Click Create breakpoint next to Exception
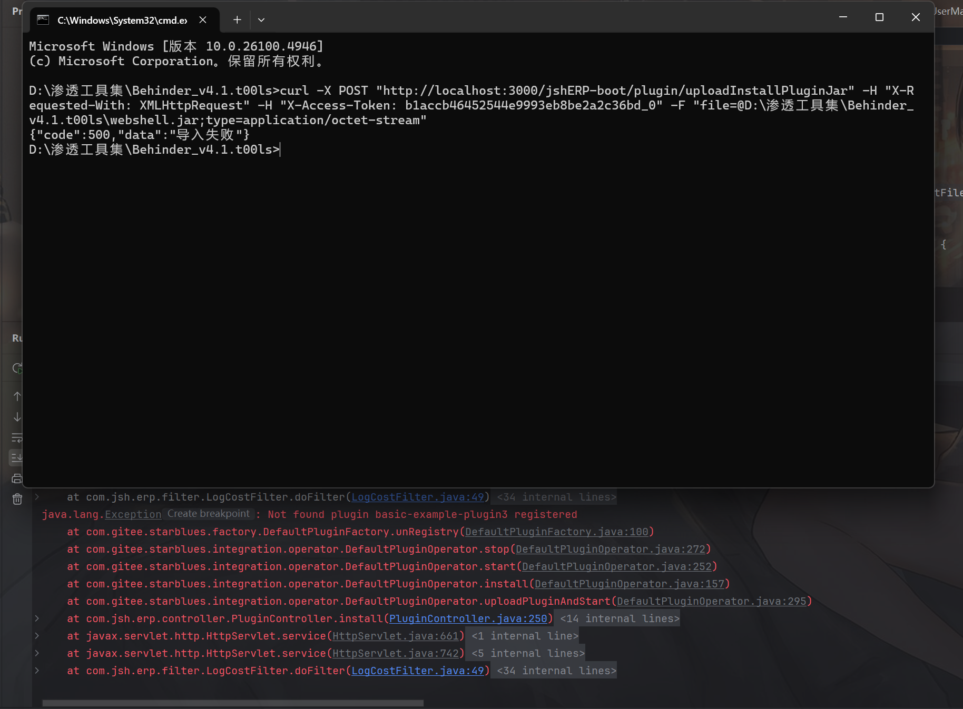963x709 pixels. 209,514
